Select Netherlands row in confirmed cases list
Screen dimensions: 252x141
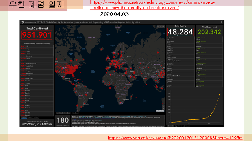pos(37,73)
